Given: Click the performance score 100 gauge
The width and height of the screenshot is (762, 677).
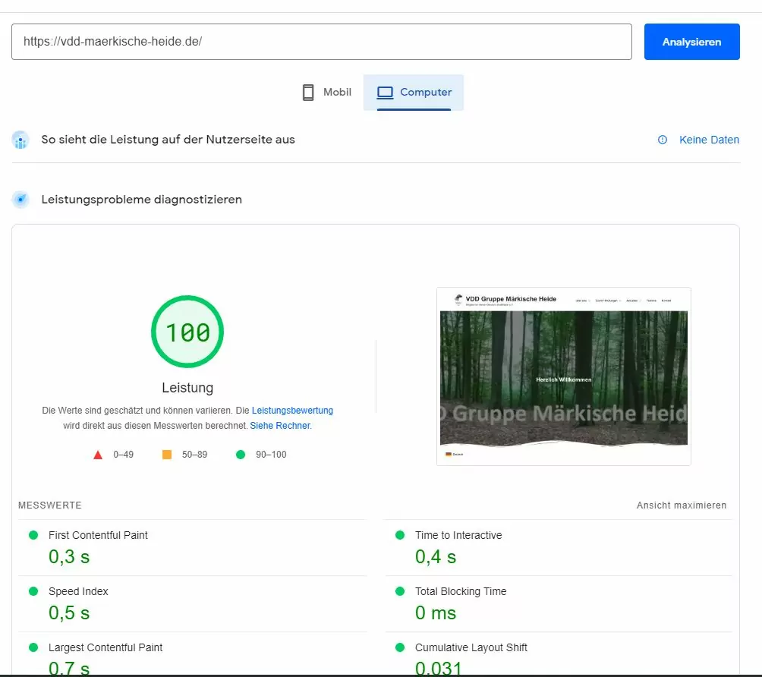Looking at the screenshot, I should [187, 332].
